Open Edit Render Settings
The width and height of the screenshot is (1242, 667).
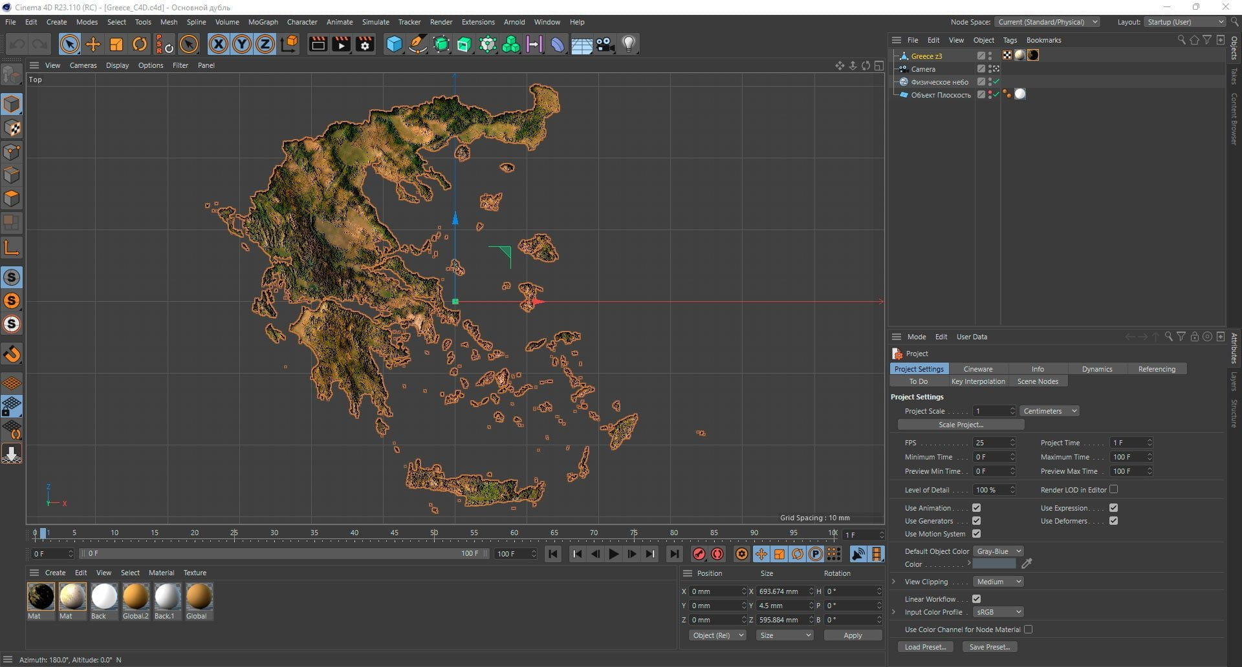pos(365,44)
